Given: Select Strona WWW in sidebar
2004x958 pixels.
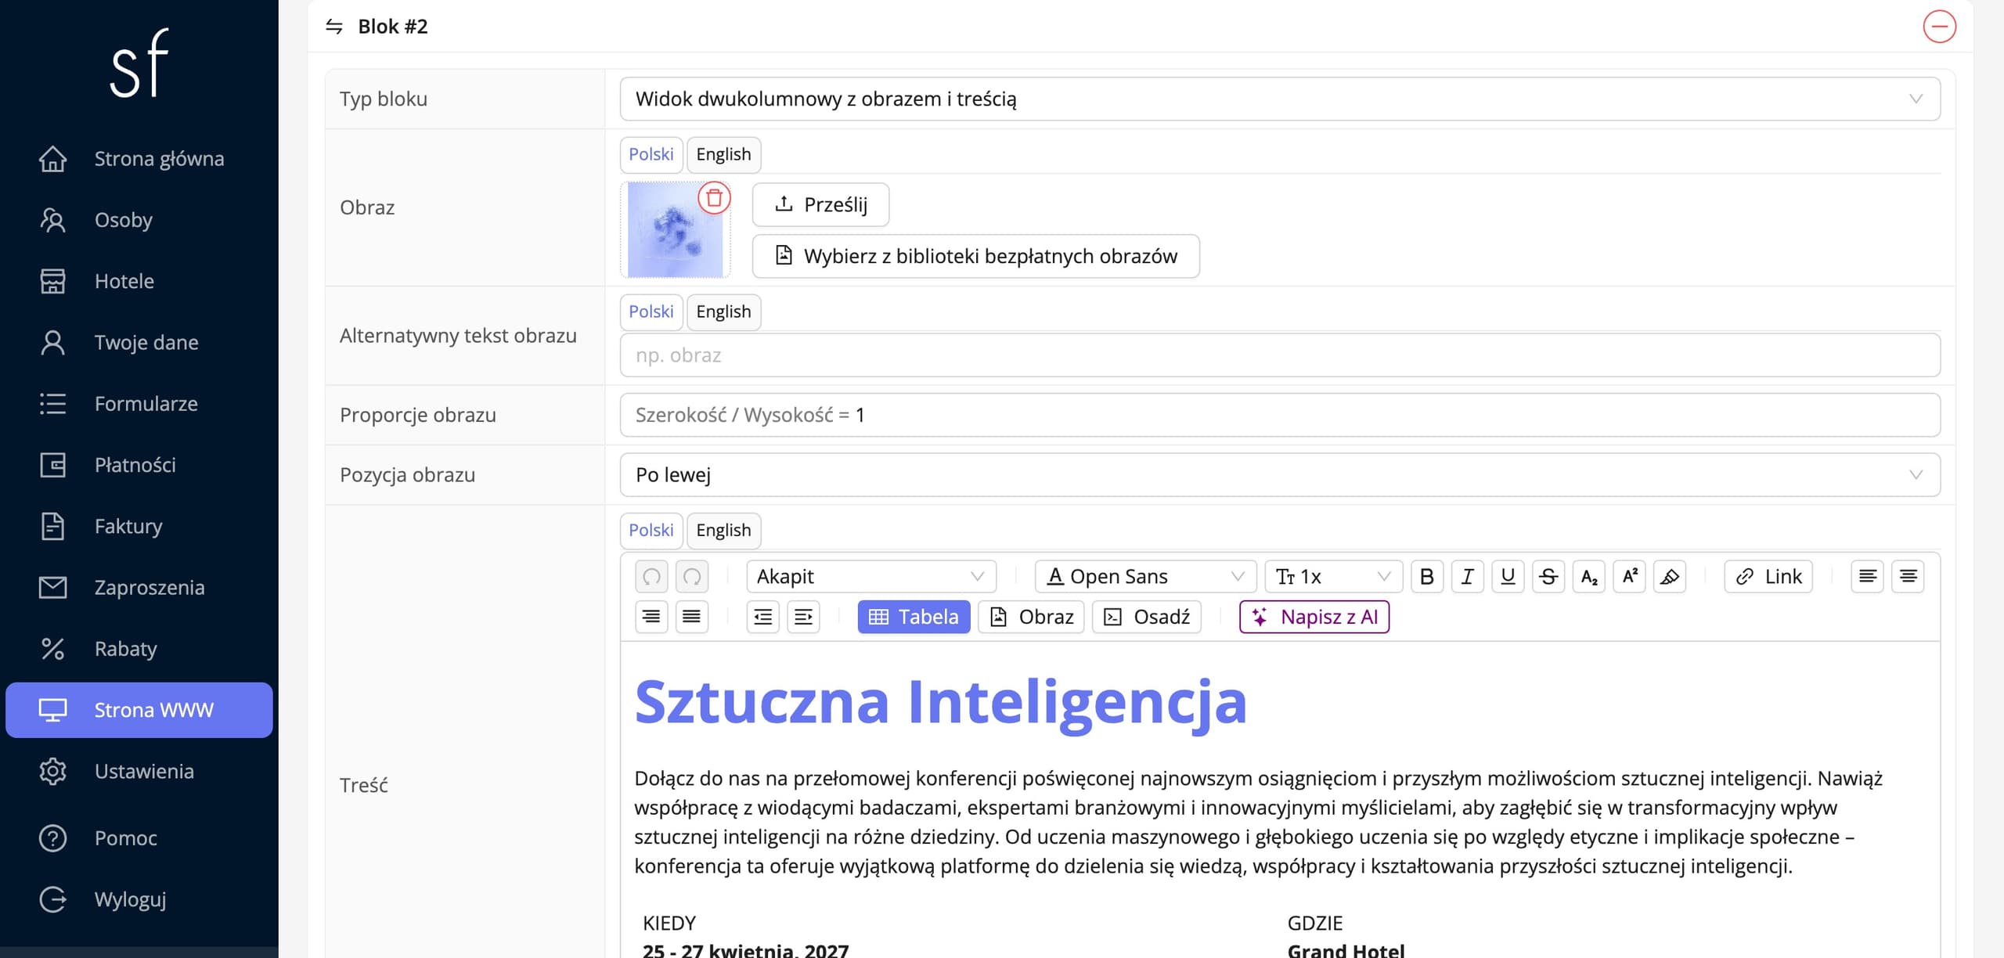Looking at the screenshot, I should (139, 710).
